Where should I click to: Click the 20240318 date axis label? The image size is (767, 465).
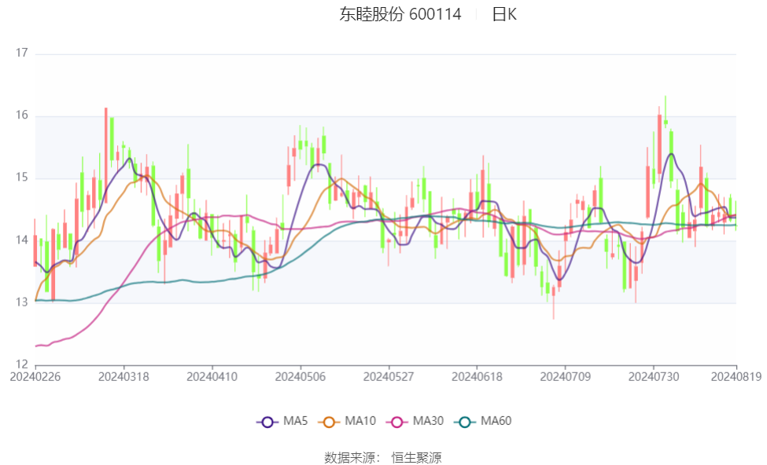point(124,377)
